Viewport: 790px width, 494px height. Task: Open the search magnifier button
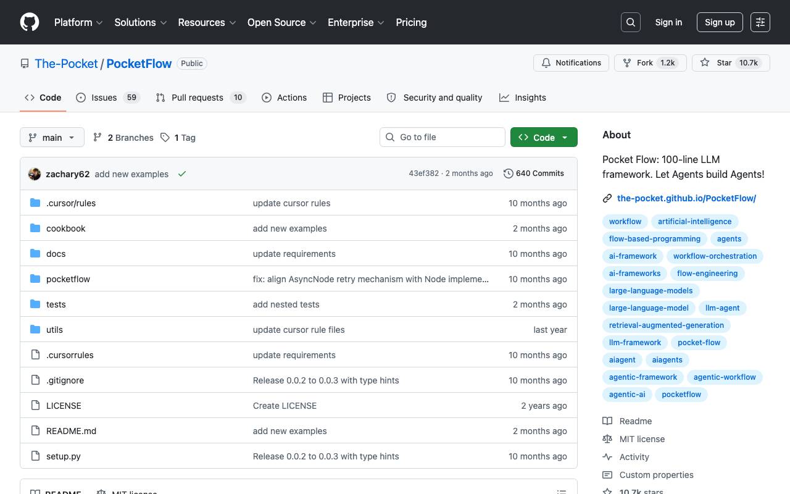point(631,22)
